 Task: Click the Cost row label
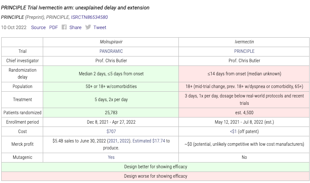click(22, 131)
